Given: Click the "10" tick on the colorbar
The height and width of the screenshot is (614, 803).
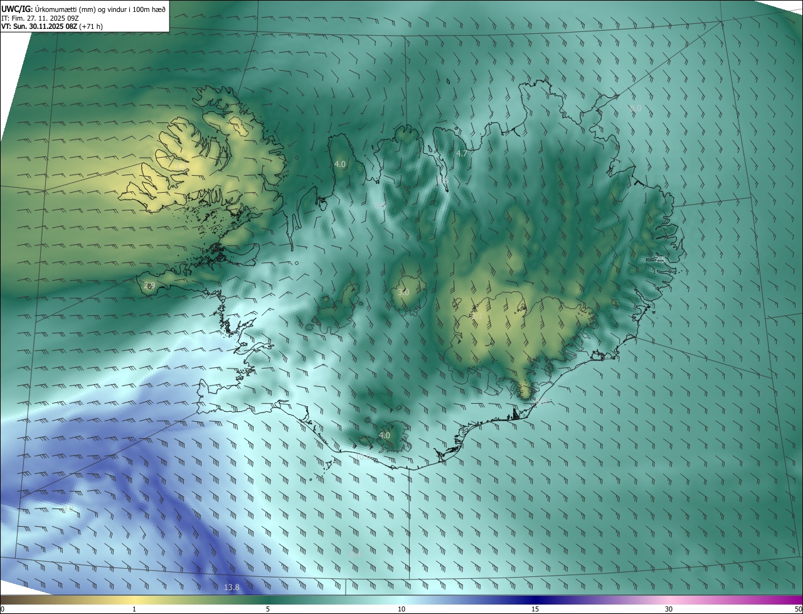Looking at the screenshot, I should tap(401, 609).
